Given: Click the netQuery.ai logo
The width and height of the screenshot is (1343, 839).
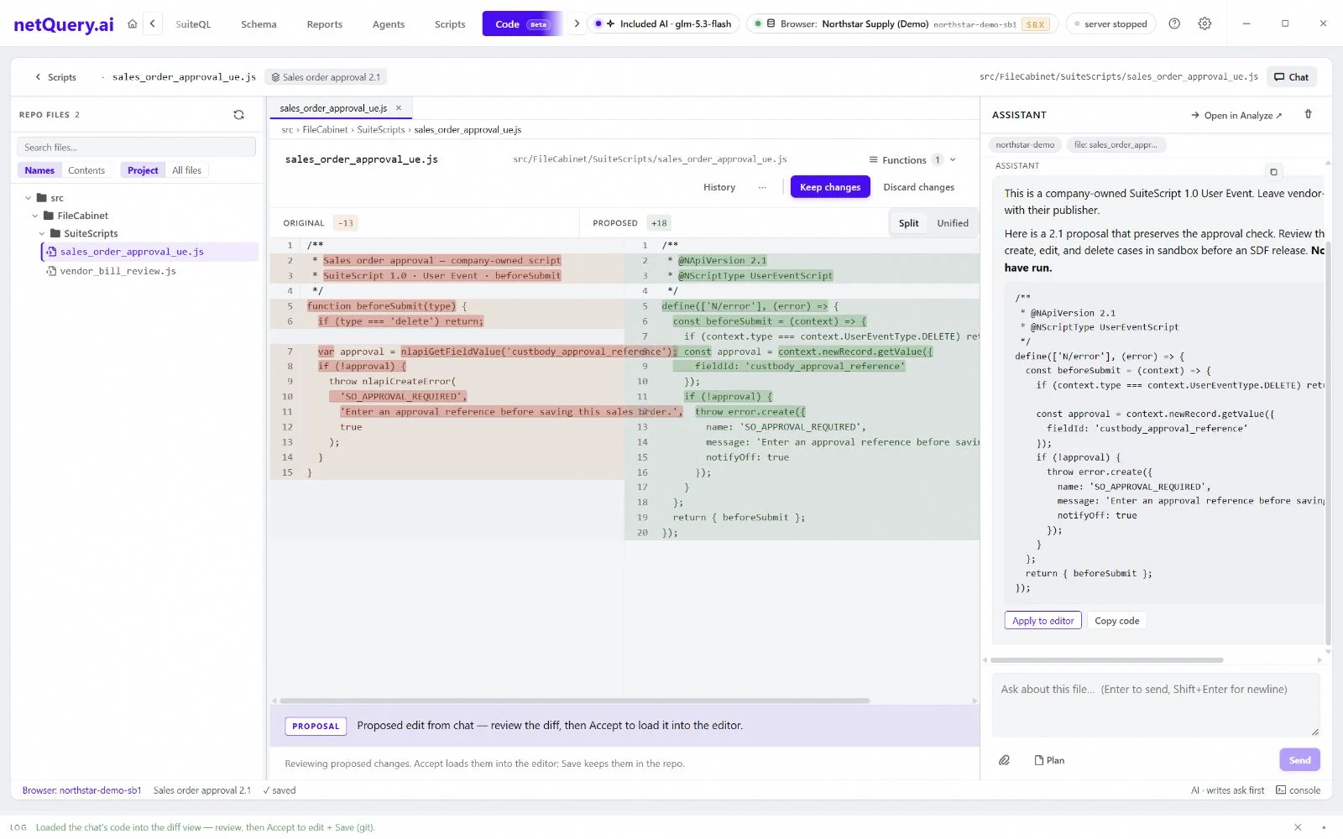Looking at the screenshot, I should 64,24.
